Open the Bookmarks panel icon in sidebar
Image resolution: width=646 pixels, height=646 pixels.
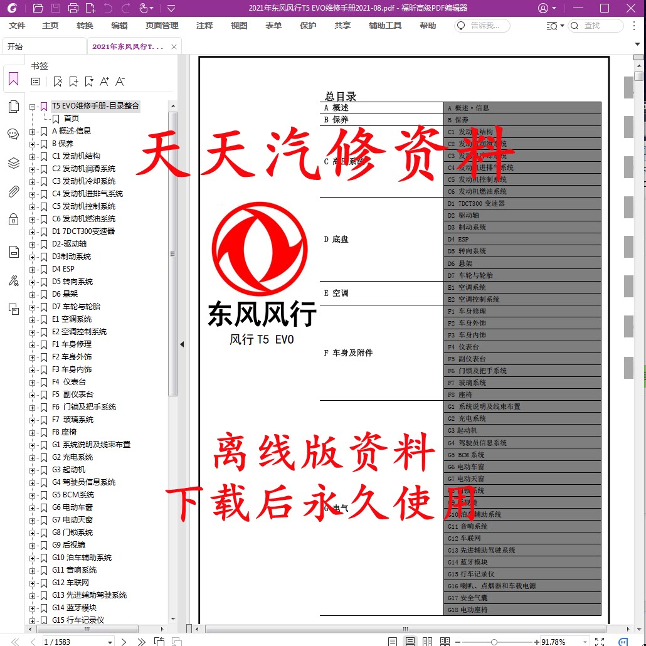pyautogui.click(x=14, y=78)
